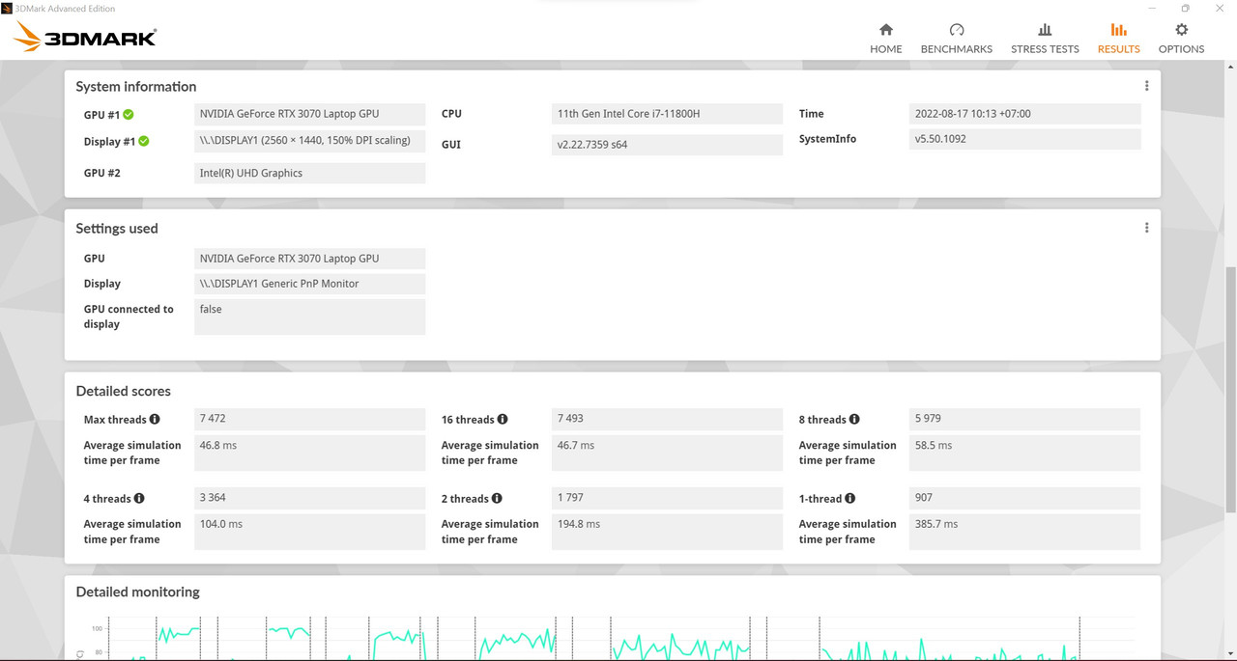Select 16 threads score 7 493
This screenshot has width=1237, height=661.
[x=667, y=419]
